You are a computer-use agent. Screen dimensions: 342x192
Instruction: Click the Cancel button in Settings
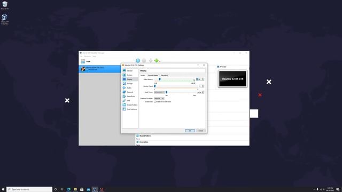coord(201,131)
